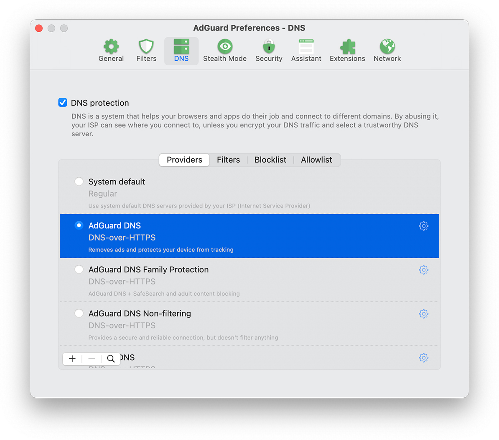499x440 pixels.
Task: Select the System default radio button
Action: pos(79,182)
